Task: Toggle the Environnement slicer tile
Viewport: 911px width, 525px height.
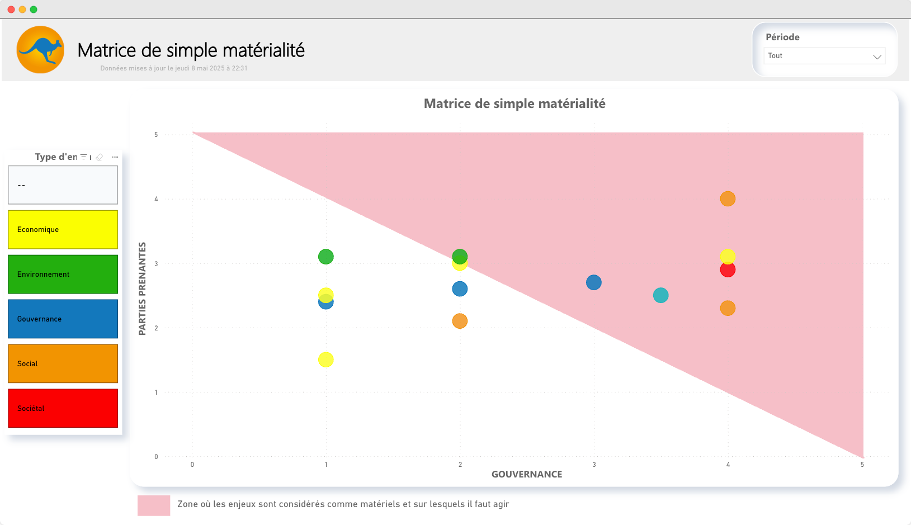Action: tap(63, 275)
